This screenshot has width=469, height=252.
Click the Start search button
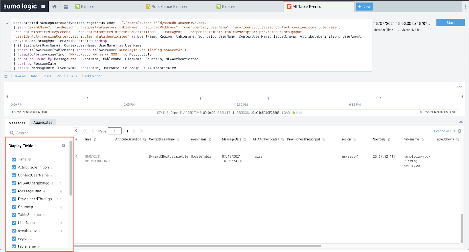(x=451, y=23)
